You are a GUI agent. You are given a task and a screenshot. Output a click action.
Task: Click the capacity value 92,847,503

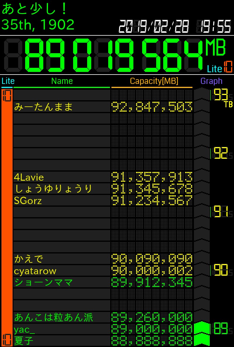[x=152, y=107]
